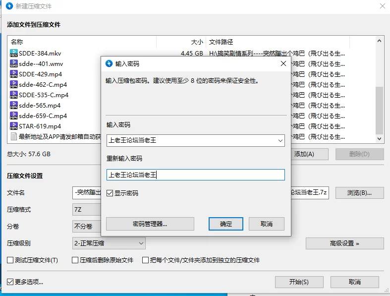This screenshot has width=390, height=296.
Task: Click the file list scroll up arrow
Action: [x=379, y=41]
